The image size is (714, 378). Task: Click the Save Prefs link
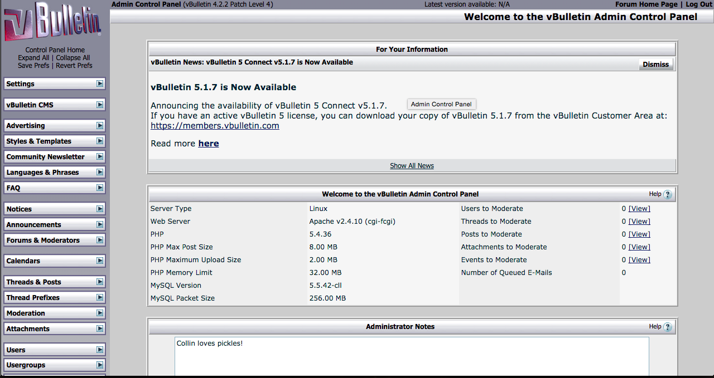pos(33,66)
